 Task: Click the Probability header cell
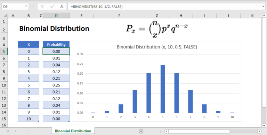click(56, 45)
